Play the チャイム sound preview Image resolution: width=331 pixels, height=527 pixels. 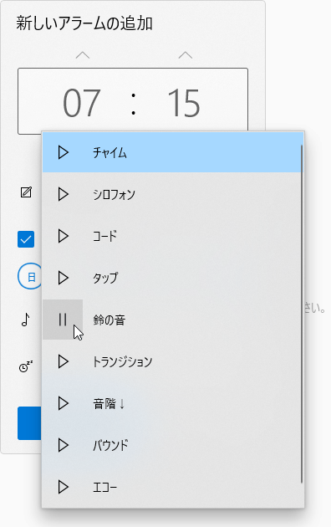click(63, 152)
